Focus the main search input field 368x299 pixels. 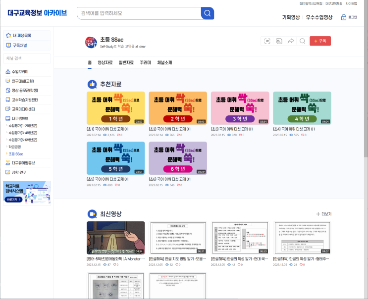(x=139, y=13)
